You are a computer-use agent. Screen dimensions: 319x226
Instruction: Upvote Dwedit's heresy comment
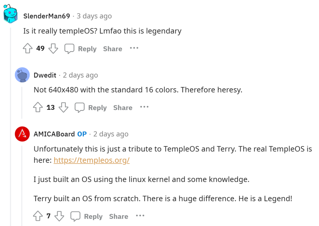(38, 107)
